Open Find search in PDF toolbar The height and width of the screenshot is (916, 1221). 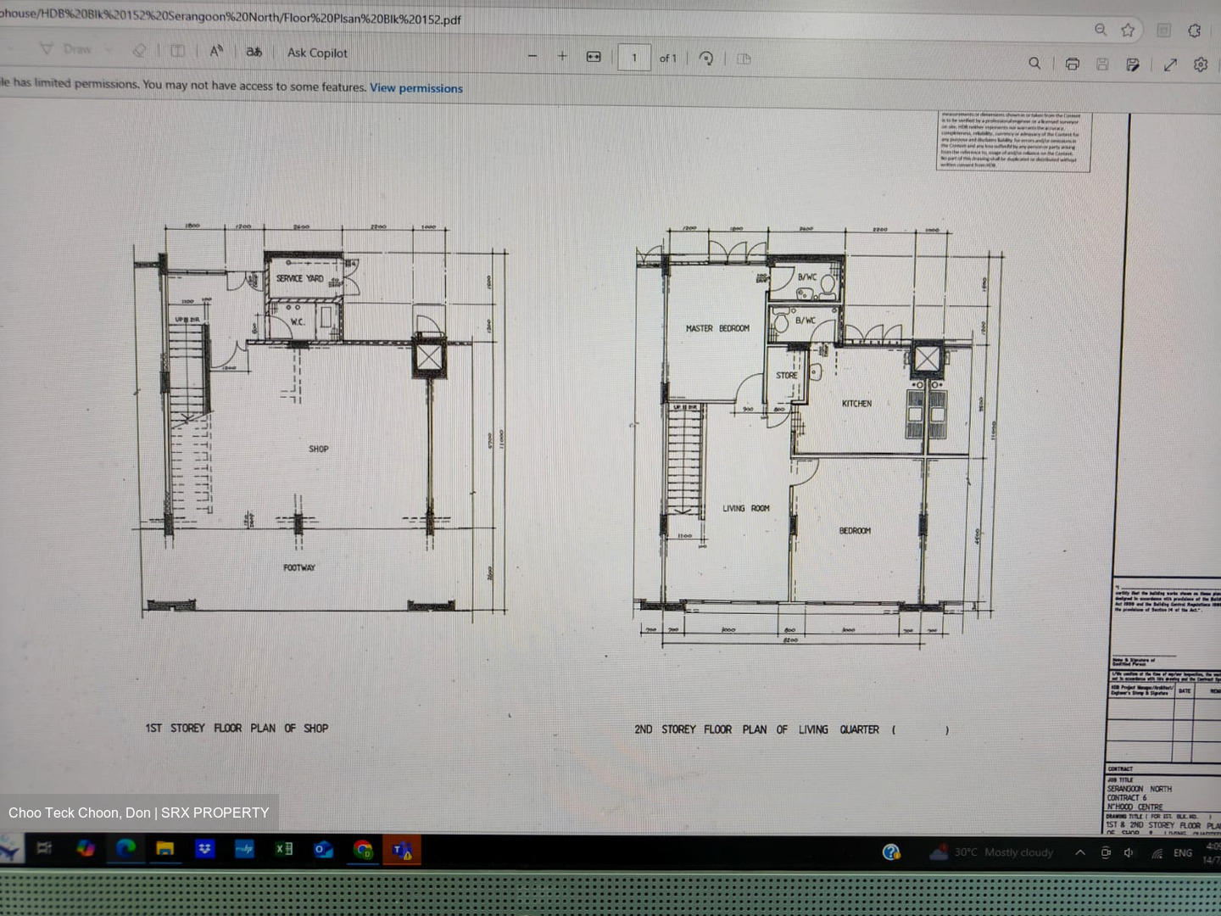coord(1034,64)
